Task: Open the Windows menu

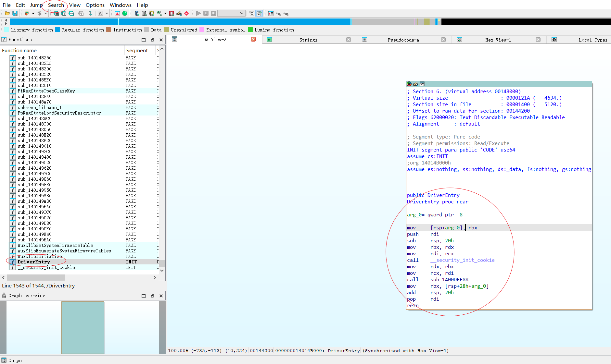Action: [x=121, y=5]
